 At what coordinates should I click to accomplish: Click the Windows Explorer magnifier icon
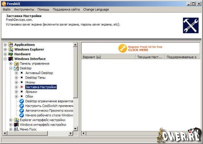(x=11, y=49)
